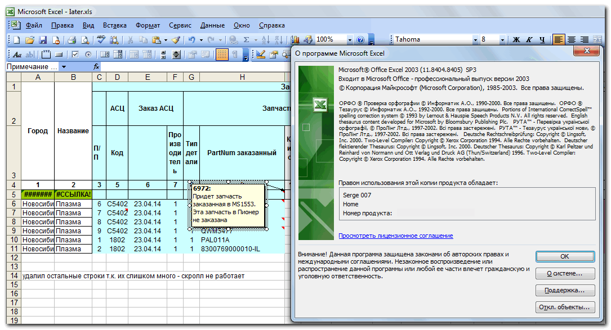Click the fx insert function button

(96, 66)
